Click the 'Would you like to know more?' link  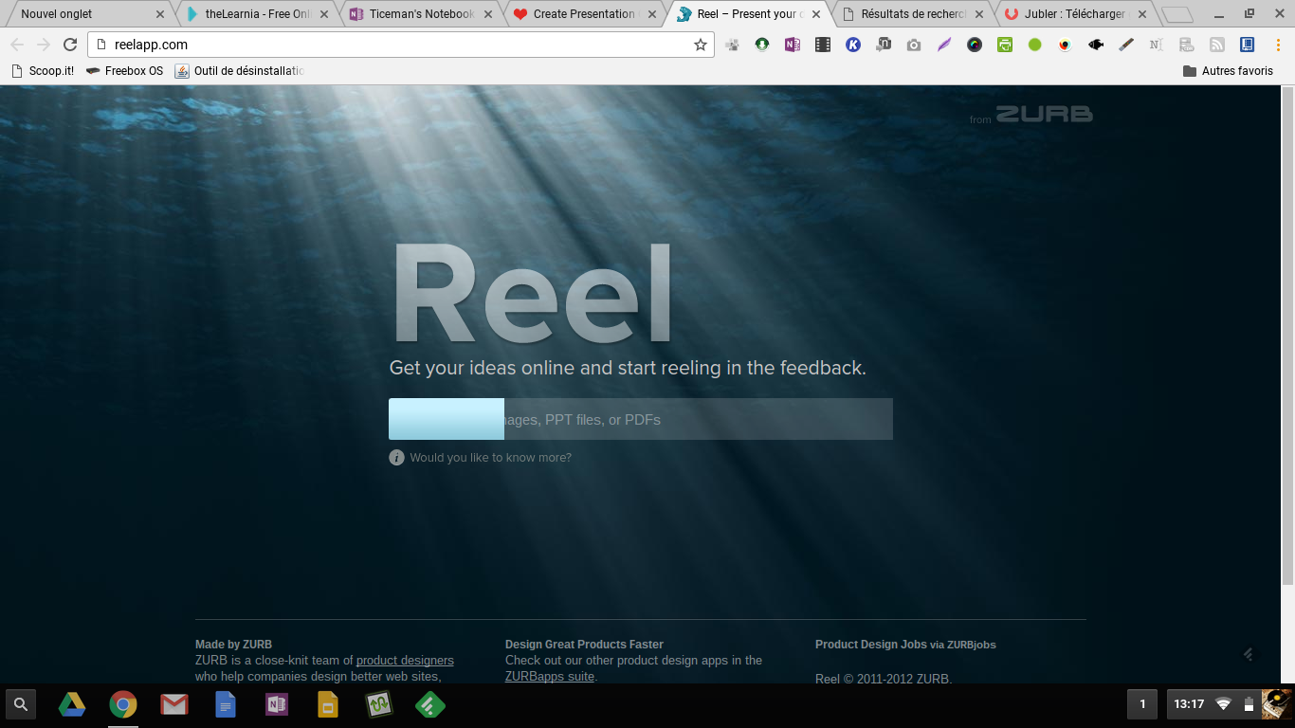tap(490, 458)
